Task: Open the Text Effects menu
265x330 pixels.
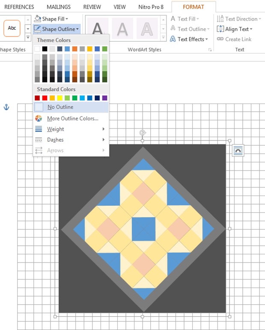Action: point(189,39)
